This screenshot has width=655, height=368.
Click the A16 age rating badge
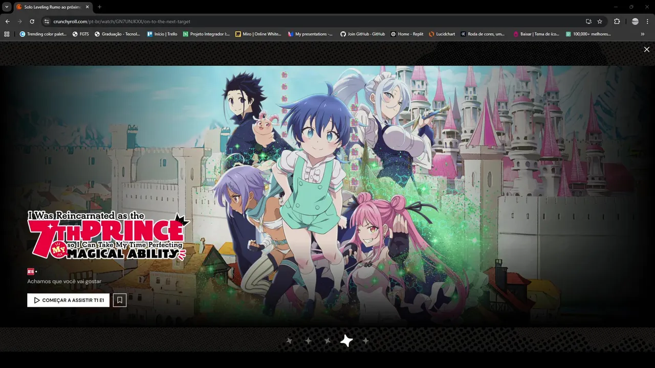[x=31, y=271]
